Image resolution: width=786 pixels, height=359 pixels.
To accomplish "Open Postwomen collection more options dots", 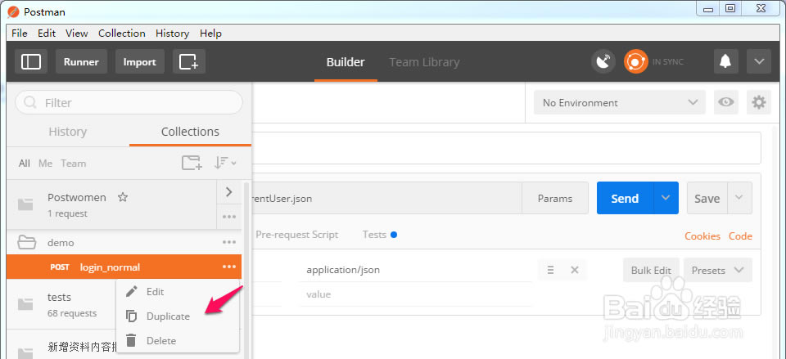I will coord(229,217).
